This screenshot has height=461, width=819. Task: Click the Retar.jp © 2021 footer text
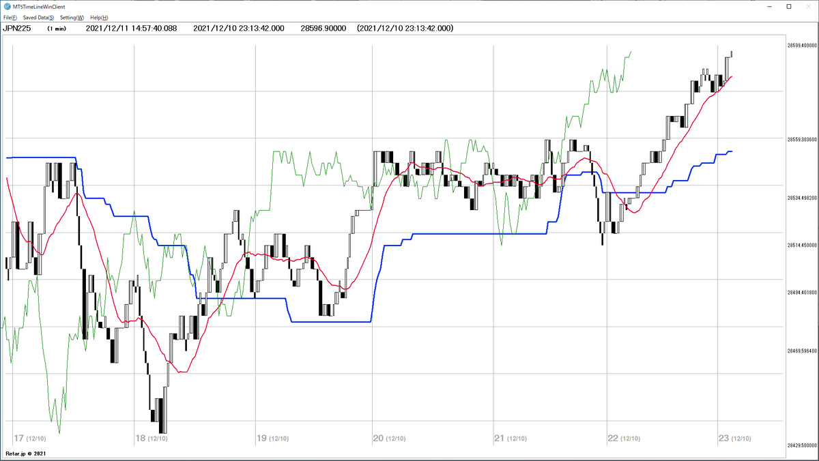click(x=25, y=453)
